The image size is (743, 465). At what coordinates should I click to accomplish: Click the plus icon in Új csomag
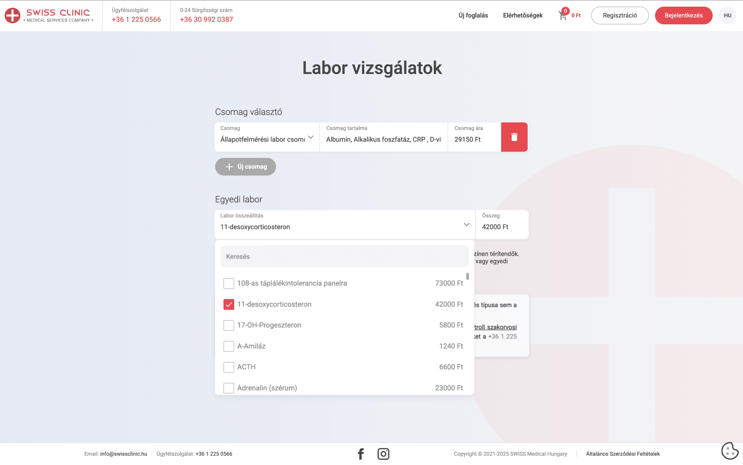point(229,167)
